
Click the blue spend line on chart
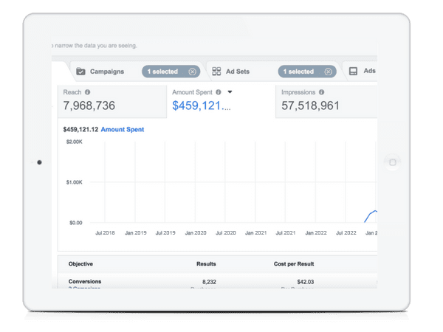click(x=371, y=213)
